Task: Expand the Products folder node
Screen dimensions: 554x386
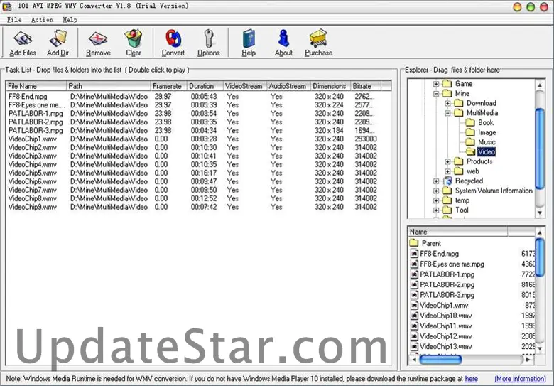Action: pos(447,161)
